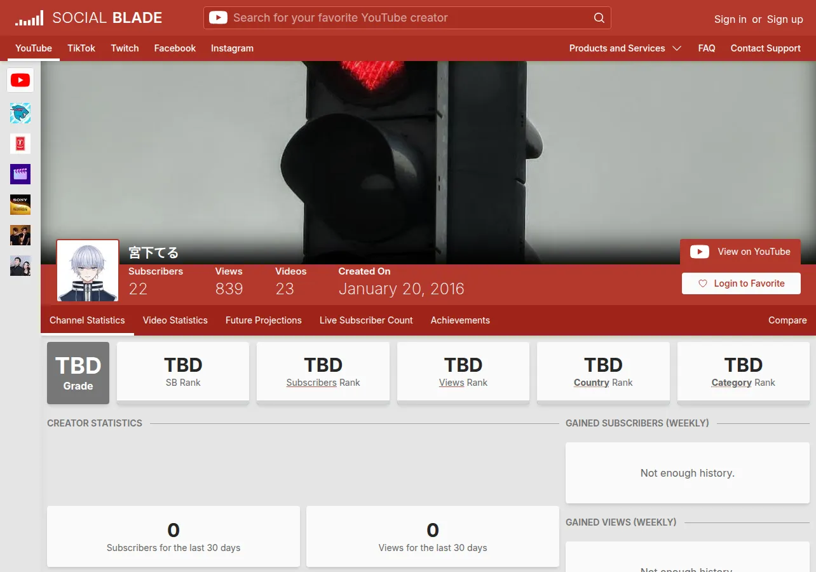
Task: Open the Future Projections tab
Action: click(x=264, y=320)
